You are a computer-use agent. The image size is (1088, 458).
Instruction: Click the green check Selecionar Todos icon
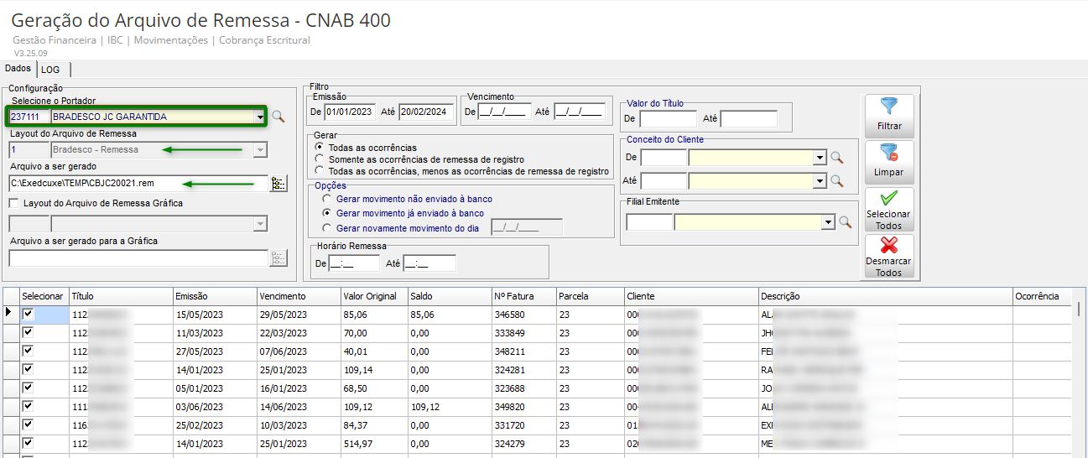pos(888,199)
